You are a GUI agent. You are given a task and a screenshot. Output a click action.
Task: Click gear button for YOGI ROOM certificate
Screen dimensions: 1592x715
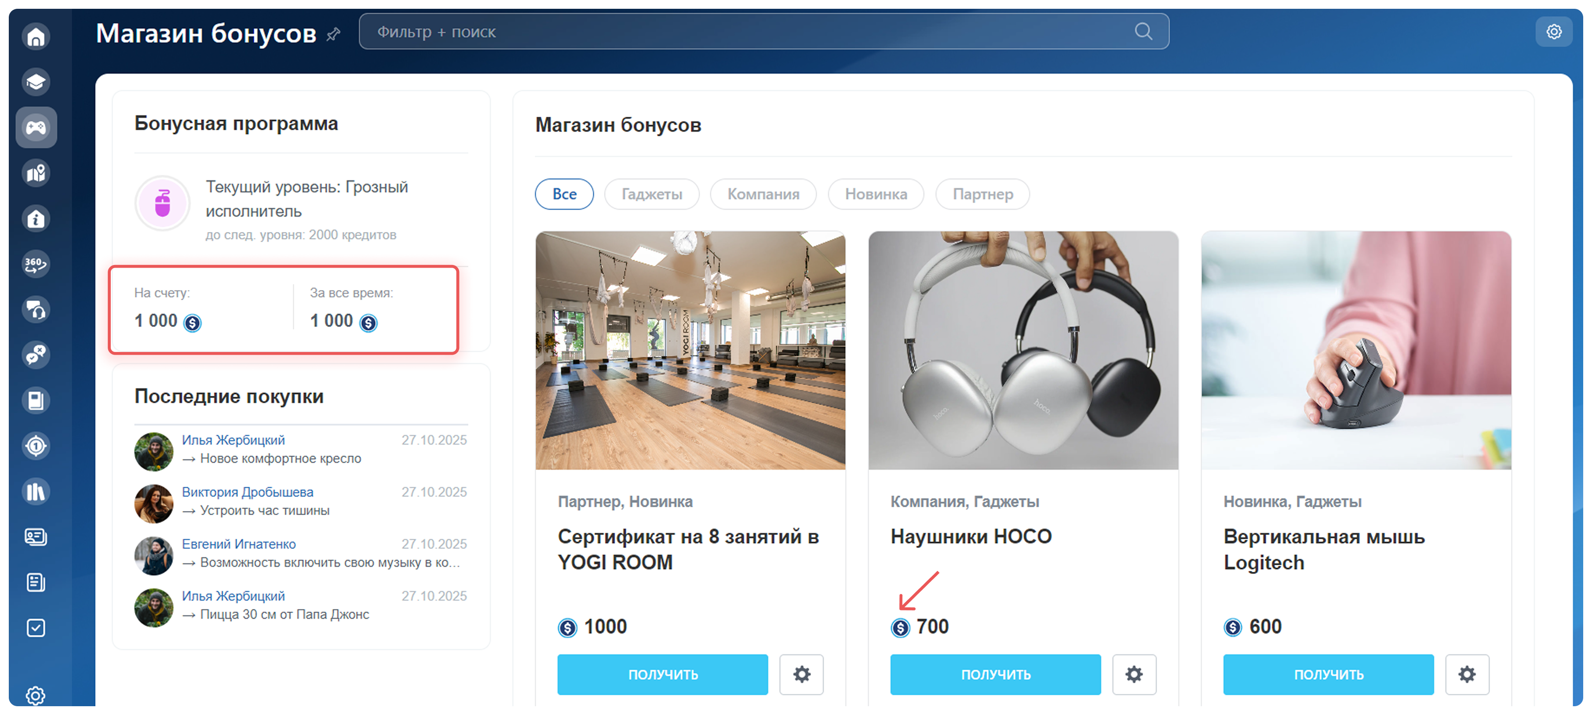pyautogui.click(x=801, y=674)
